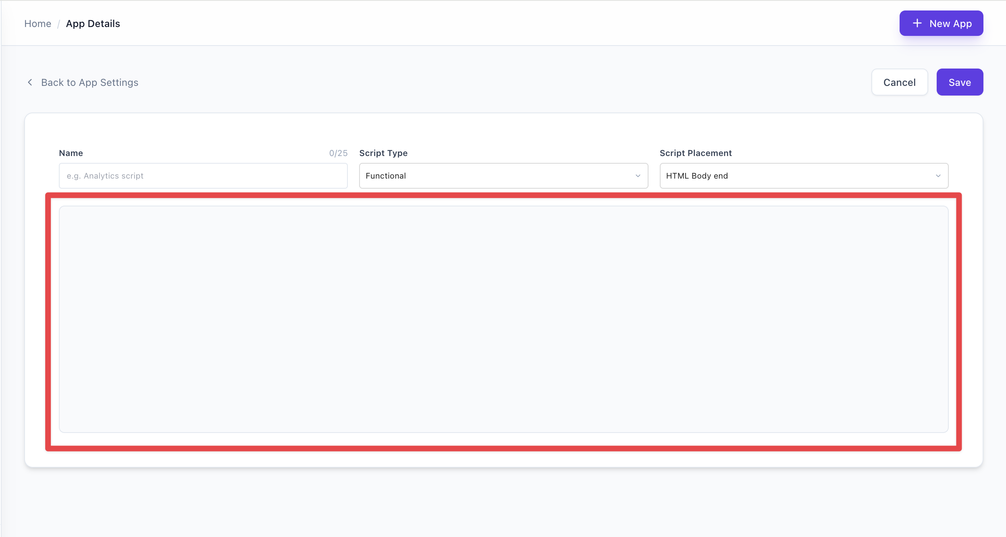
Task: Click the plus icon on the New App button
Action: 917,23
